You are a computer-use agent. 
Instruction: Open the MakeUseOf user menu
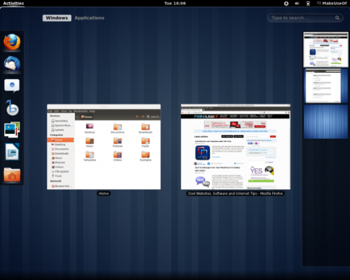tap(332, 4)
